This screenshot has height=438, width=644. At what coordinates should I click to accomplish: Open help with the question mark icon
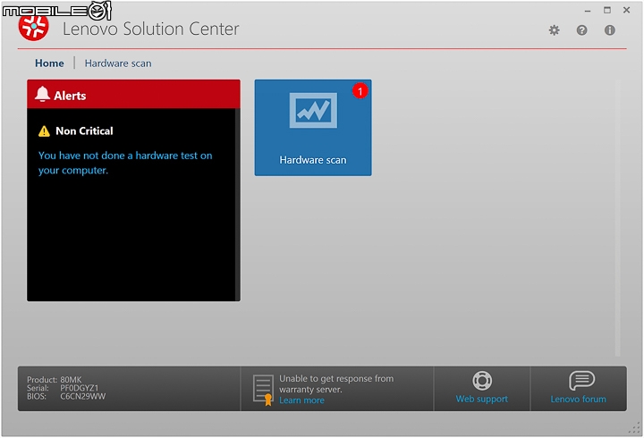click(581, 30)
